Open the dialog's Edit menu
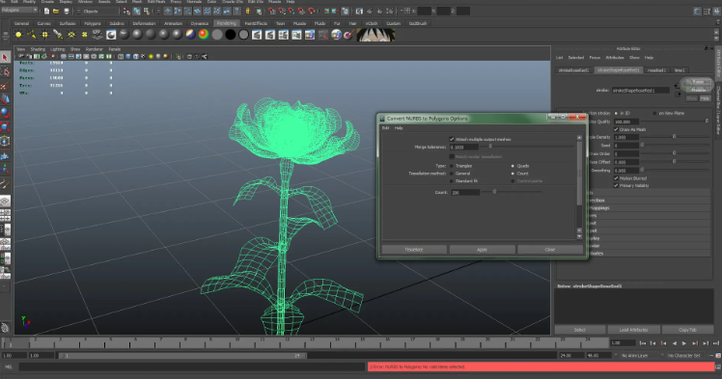722x379 pixels. coord(386,128)
